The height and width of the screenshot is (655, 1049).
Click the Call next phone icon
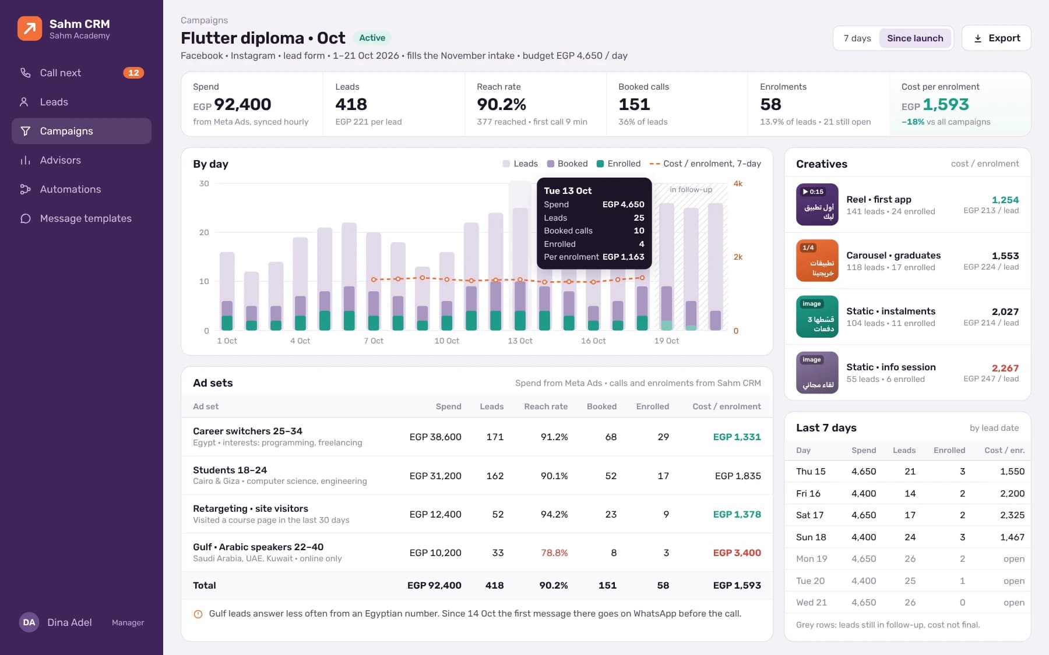click(25, 73)
